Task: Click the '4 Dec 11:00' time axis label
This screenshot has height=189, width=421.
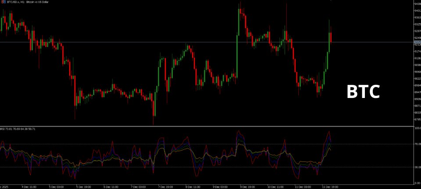Action: pyautogui.click(x=29, y=186)
